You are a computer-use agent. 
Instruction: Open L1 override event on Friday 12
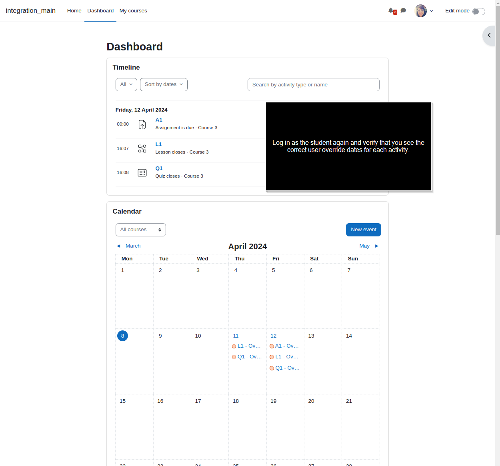pyautogui.click(x=287, y=357)
